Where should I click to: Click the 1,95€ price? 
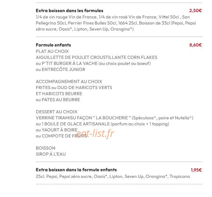pos(196,170)
